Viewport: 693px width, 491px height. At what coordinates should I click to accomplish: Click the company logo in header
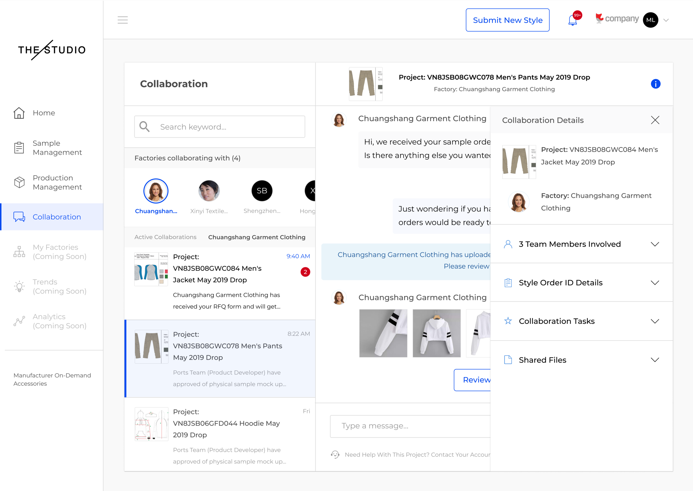click(617, 19)
